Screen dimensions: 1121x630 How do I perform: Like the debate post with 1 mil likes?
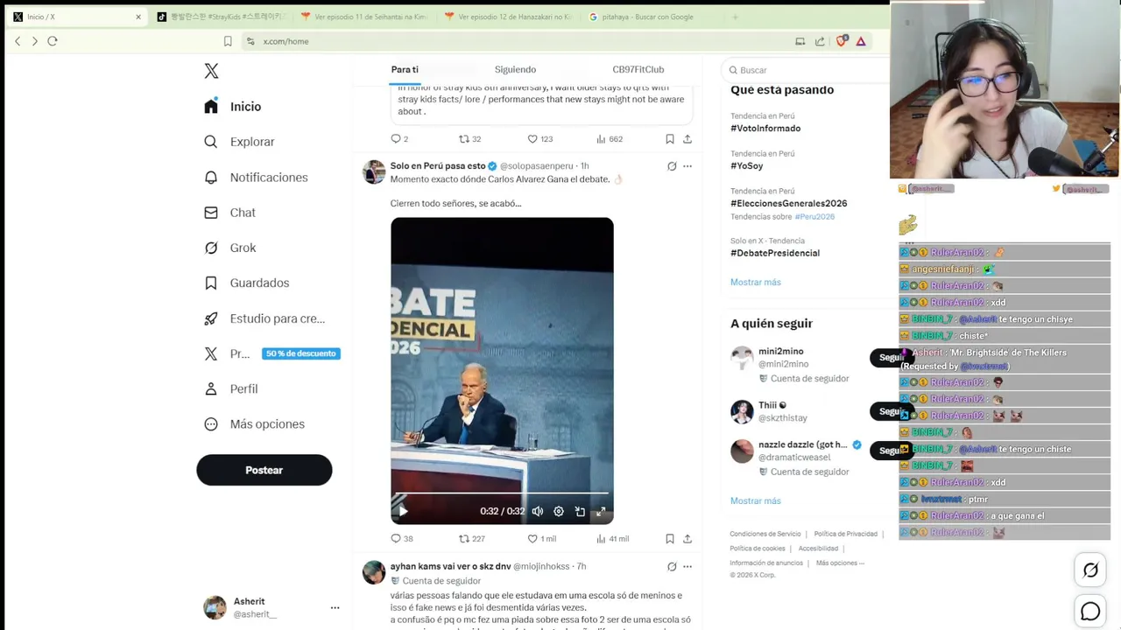(x=541, y=539)
